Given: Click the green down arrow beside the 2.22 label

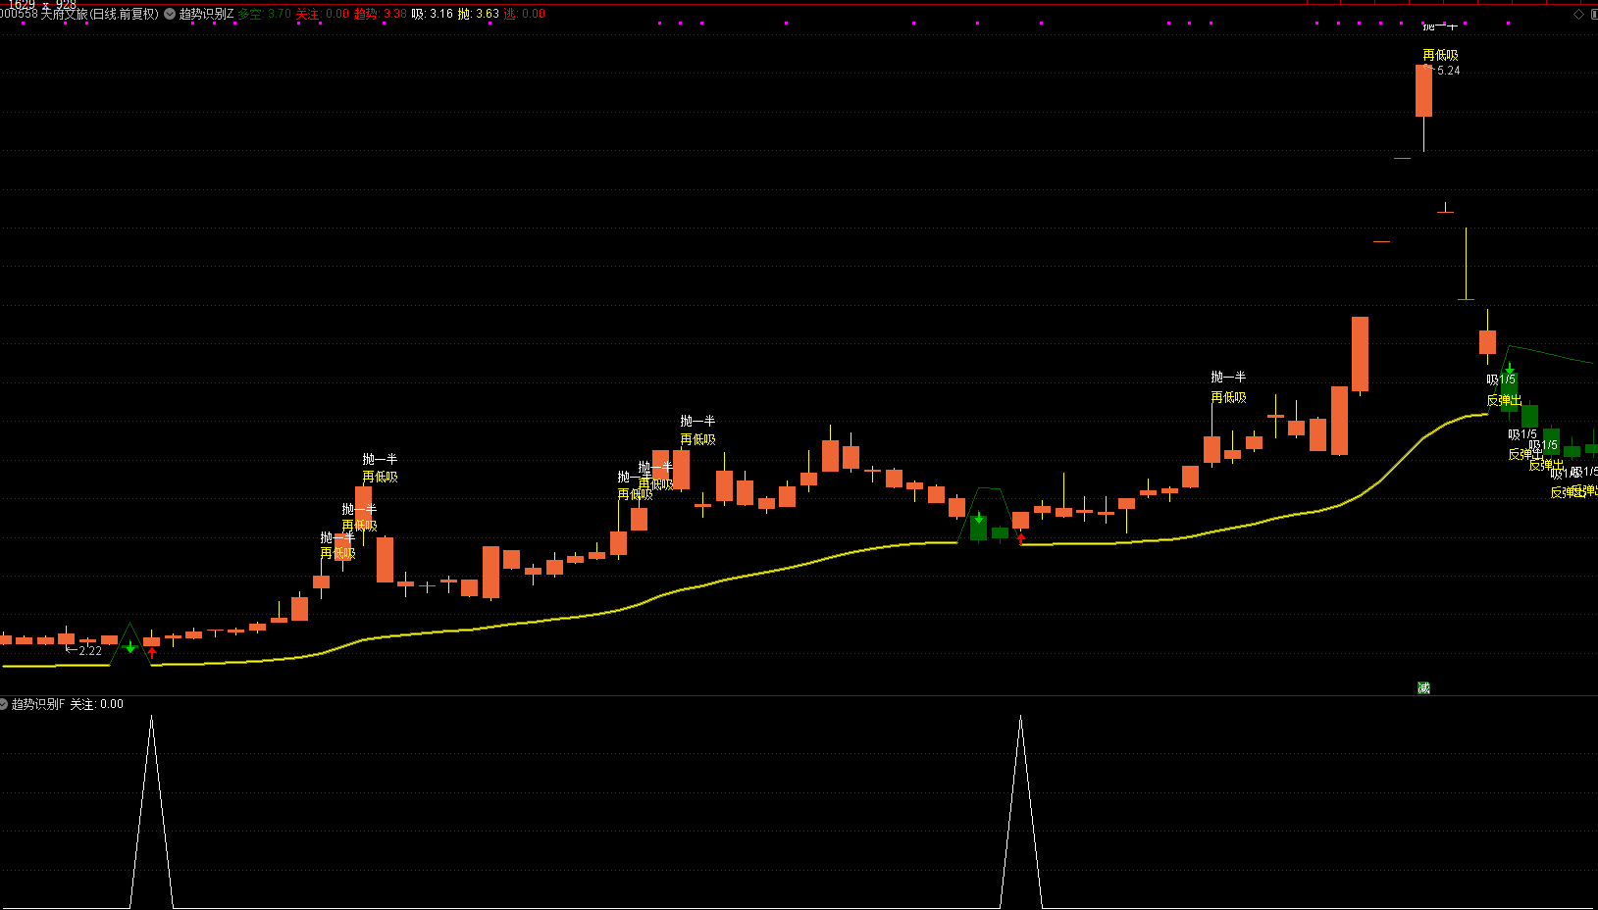Looking at the screenshot, I should click(x=130, y=647).
